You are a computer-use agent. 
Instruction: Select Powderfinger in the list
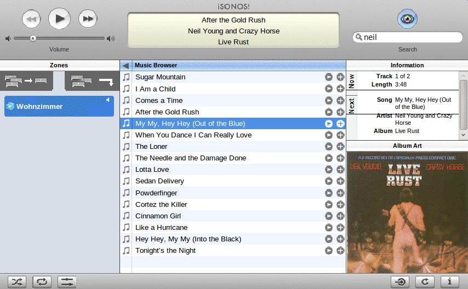click(x=156, y=193)
